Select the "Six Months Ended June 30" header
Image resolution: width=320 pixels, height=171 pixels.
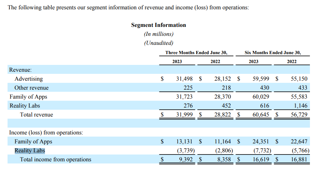tap(273, 52)
